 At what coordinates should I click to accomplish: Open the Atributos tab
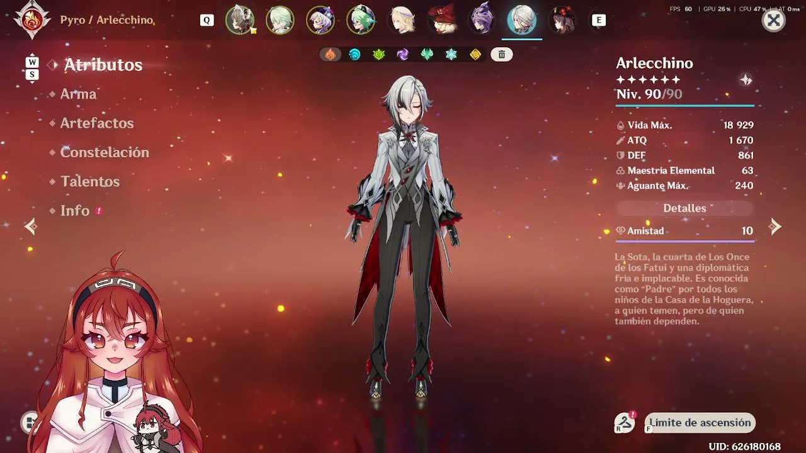103,65
